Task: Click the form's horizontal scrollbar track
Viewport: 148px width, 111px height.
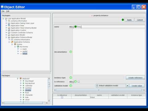Action: (x=99, y=90)
